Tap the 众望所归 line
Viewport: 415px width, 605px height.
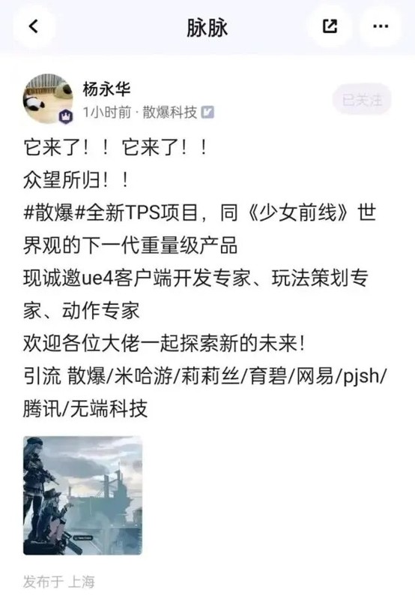pos(76,180)
